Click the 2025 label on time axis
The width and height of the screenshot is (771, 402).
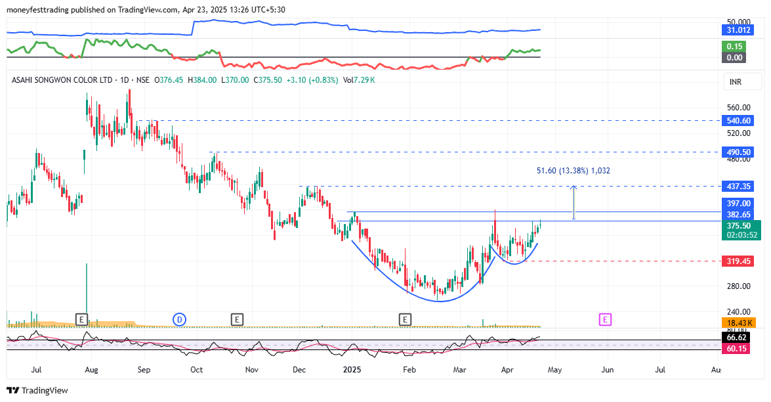click(x=352, y=370)
